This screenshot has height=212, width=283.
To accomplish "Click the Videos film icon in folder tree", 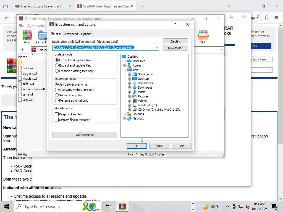I will coord(135,101).
